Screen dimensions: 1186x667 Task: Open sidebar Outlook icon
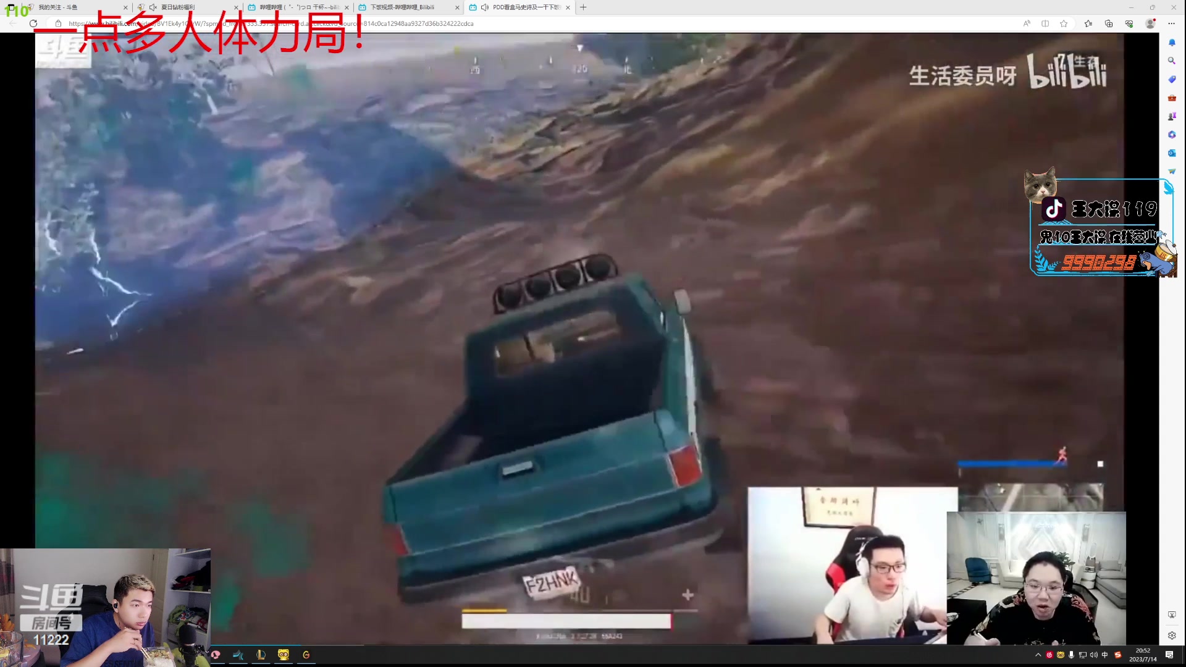1172,153
